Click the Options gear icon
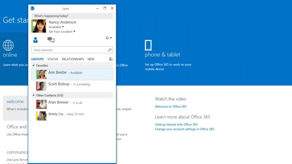292x164 pixels. 108,38
